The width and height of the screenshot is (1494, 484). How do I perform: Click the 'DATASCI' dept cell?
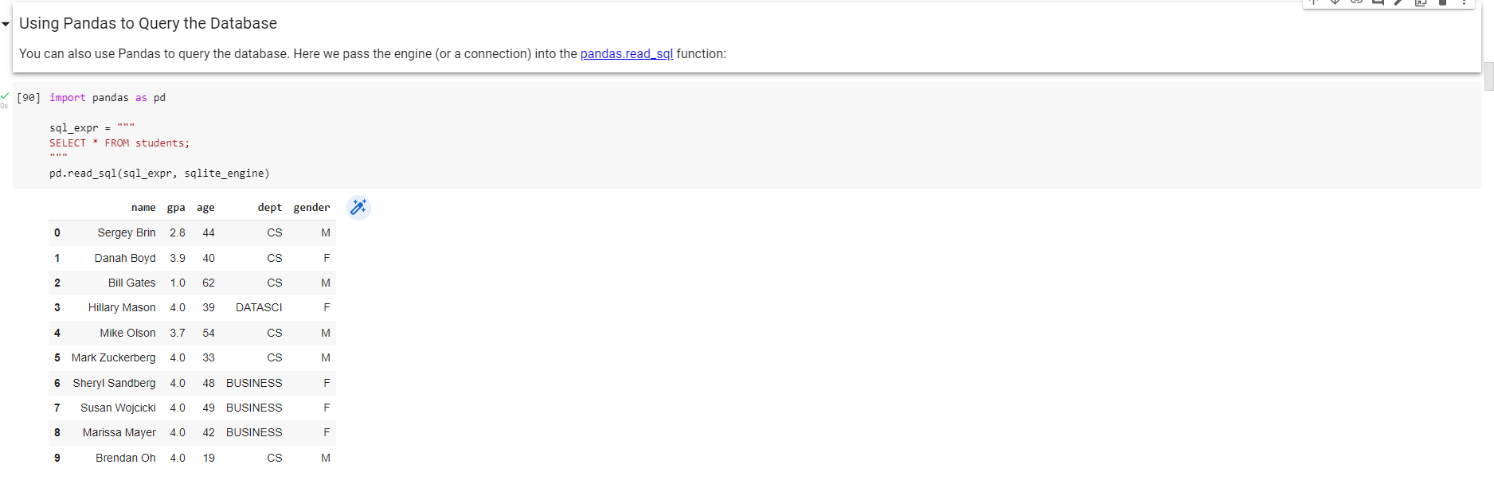click(x=259, y=307)
